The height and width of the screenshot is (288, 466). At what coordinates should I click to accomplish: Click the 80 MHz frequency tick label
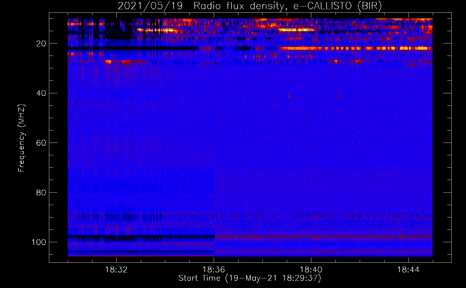(x=41, y=192)
